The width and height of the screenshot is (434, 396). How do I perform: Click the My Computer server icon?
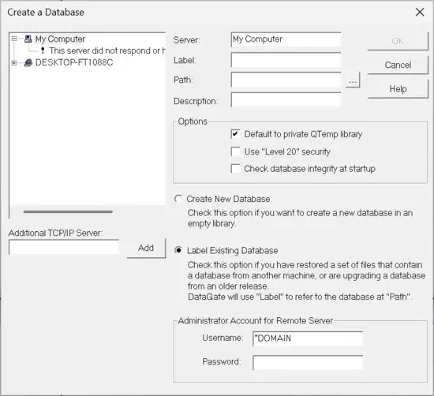28,39
